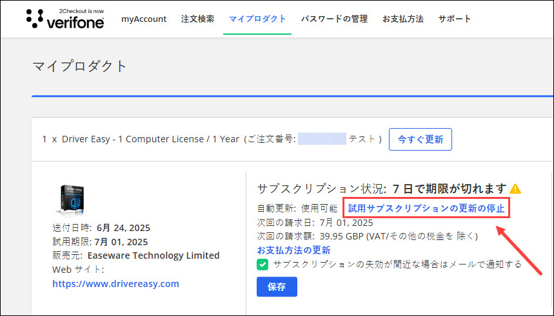Image resolution: width=554 pixels, height=316 pixels.
Task: Click the マイプロダクト page heading
Action: 79,66
